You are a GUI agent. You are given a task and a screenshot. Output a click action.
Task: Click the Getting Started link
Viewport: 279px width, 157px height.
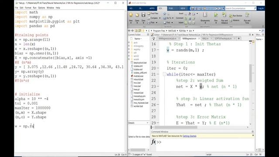[190, 136]
